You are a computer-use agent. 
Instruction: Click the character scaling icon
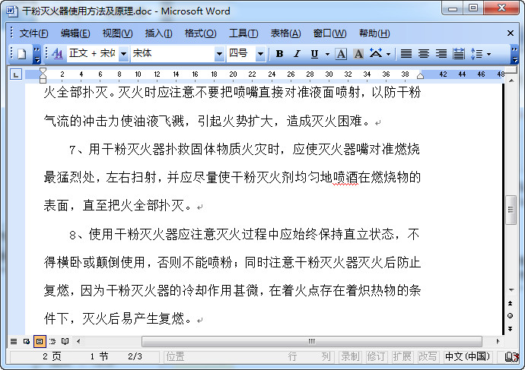[376, 54]
